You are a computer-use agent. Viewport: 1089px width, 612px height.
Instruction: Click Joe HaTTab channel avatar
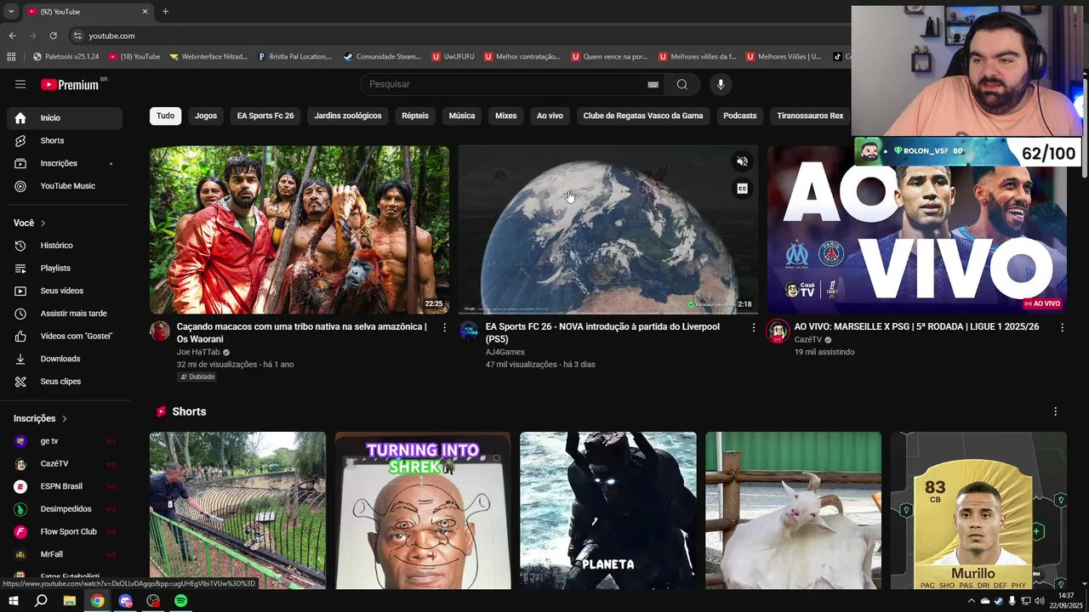pos(160,331)
